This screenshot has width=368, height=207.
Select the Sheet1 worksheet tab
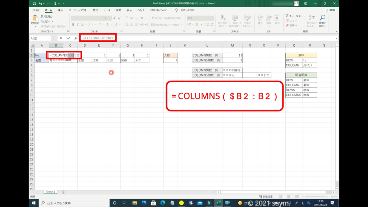[50, 192]
